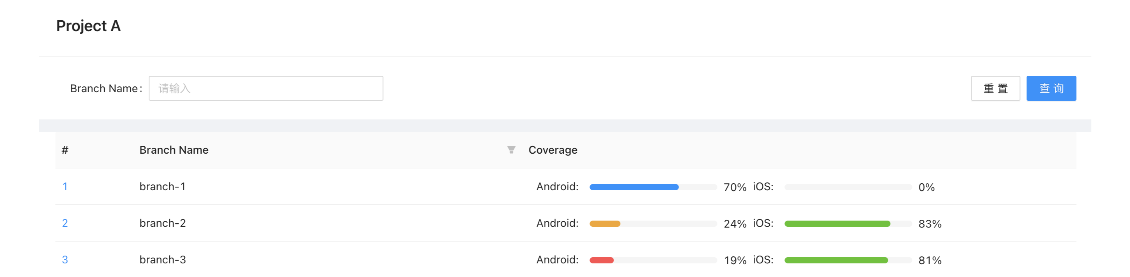The height and width of the screenshot is (277, 1130).
Task: Click branch-2 iOS green progress bar
Action: pyautogui.click(x=848, y=224)
